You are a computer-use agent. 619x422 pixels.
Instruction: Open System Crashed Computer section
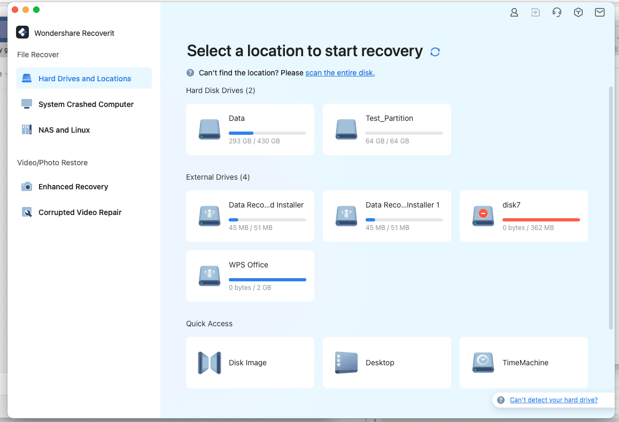[86, 104]
